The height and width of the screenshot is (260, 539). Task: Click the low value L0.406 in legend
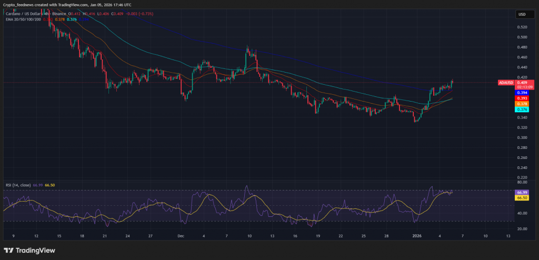click(x=103, y=14)
